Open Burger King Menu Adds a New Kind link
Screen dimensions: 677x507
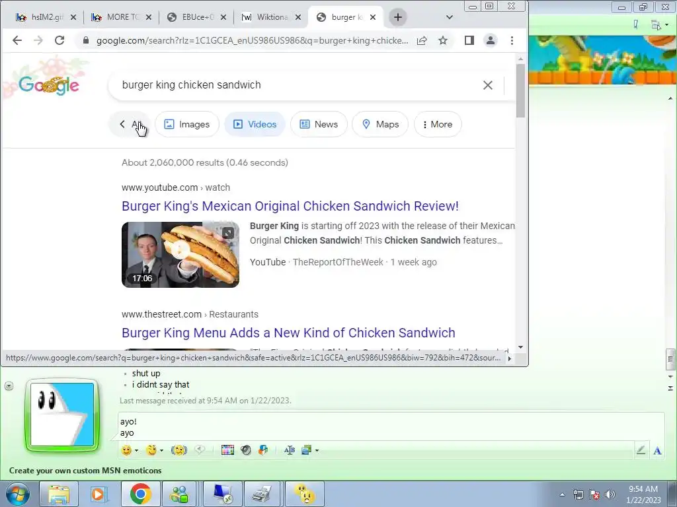[x=288, y=333]
